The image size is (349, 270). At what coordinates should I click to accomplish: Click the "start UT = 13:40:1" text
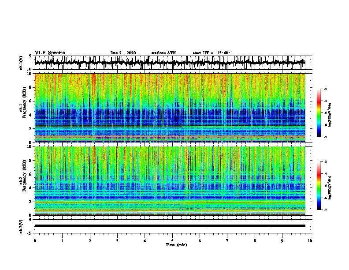[213, 53]
